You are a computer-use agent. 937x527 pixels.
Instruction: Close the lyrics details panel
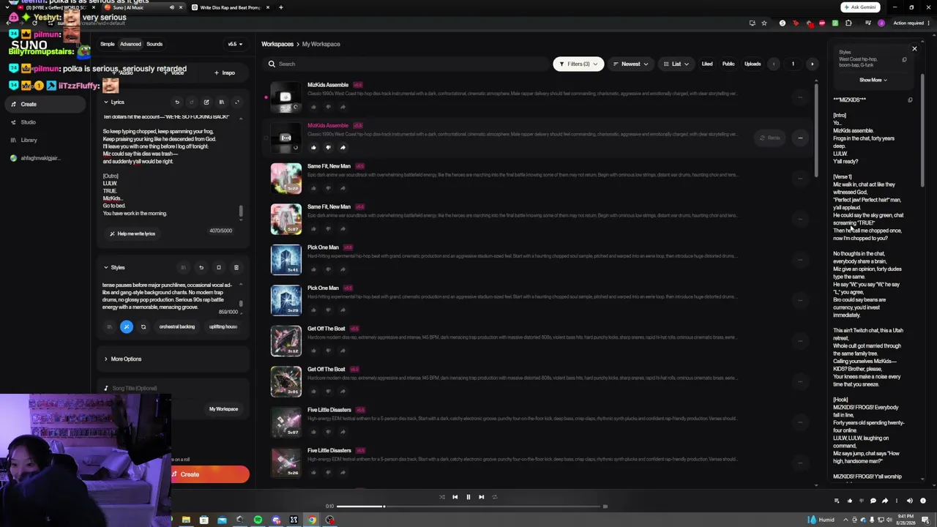click(x=914, y=49)
